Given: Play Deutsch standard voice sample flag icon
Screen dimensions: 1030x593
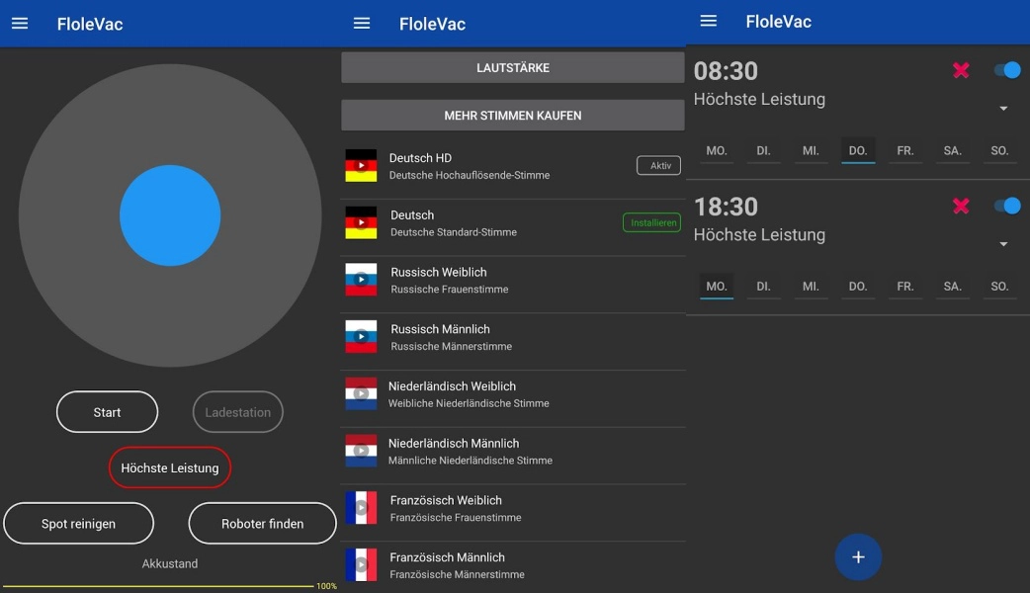Looking at the screenshot, I should [x=361, y=222].
